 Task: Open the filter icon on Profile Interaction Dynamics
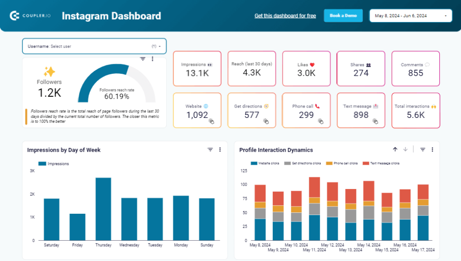[422, 149]
